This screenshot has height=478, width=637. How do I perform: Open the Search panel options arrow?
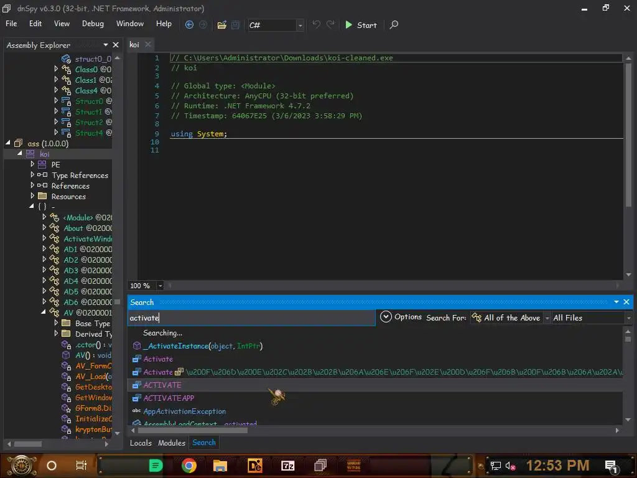616,302
